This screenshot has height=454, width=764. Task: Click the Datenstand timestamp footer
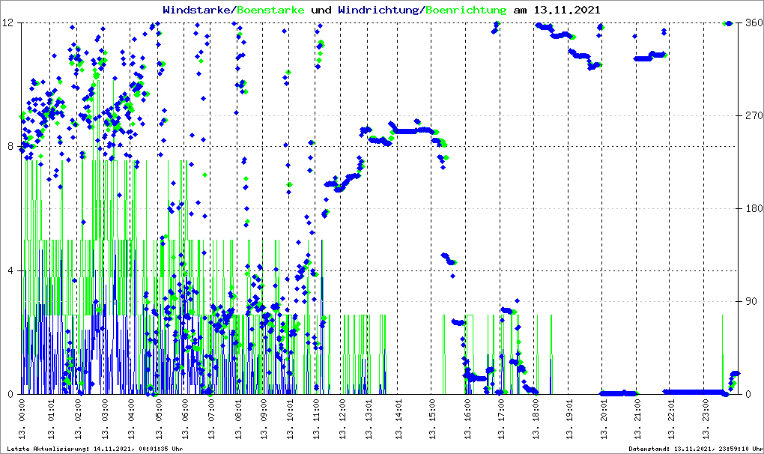695,449
